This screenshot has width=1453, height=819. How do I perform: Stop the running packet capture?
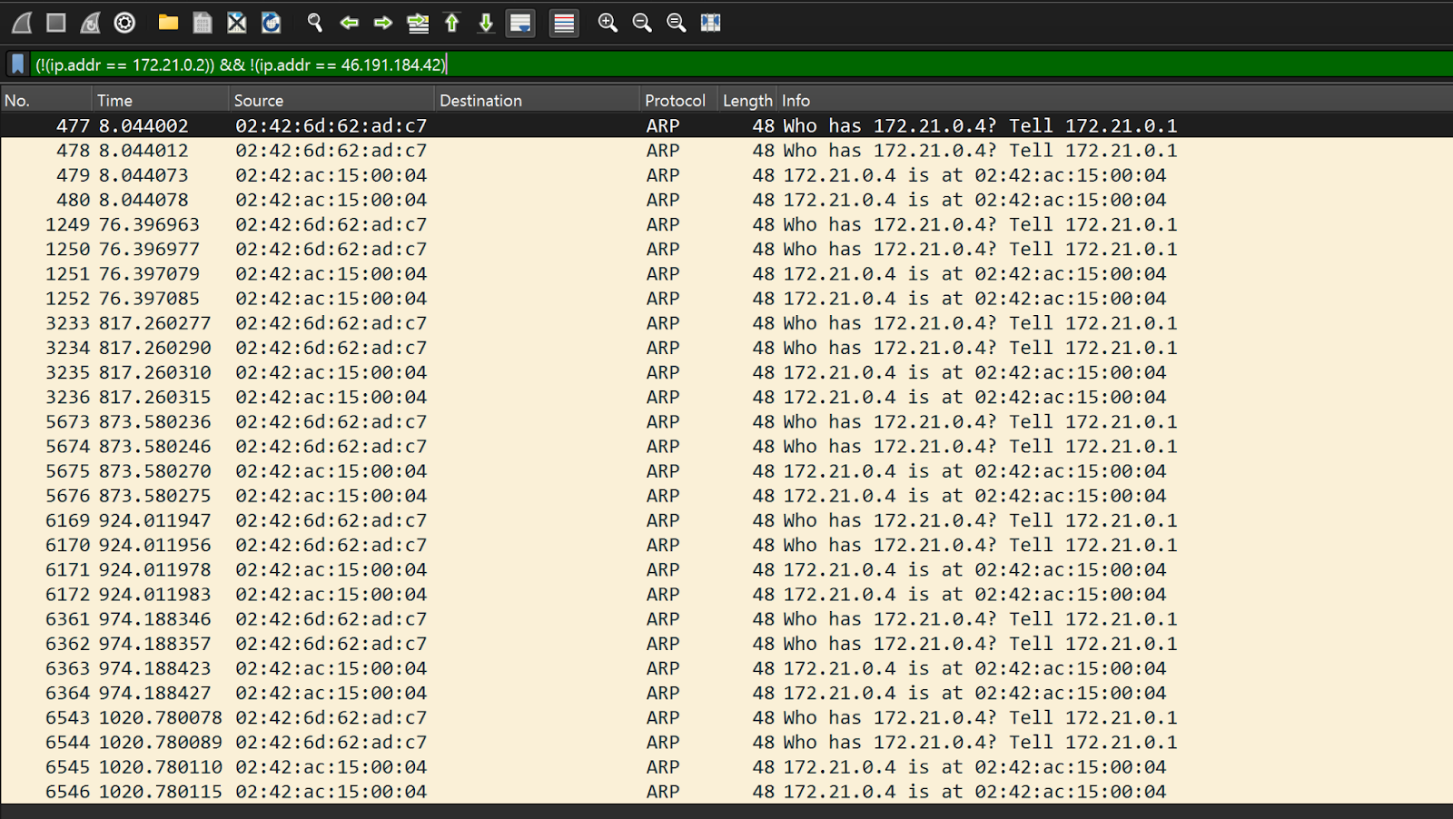(56, 23)
